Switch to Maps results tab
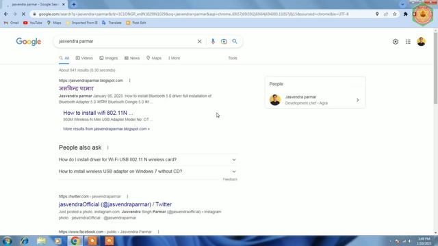This screenshot has height=246, width=438. coord(153,58)
